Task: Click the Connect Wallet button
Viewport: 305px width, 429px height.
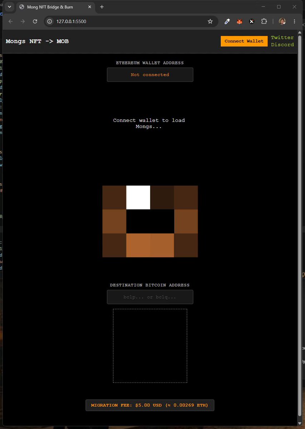Action: click(244, 41)
